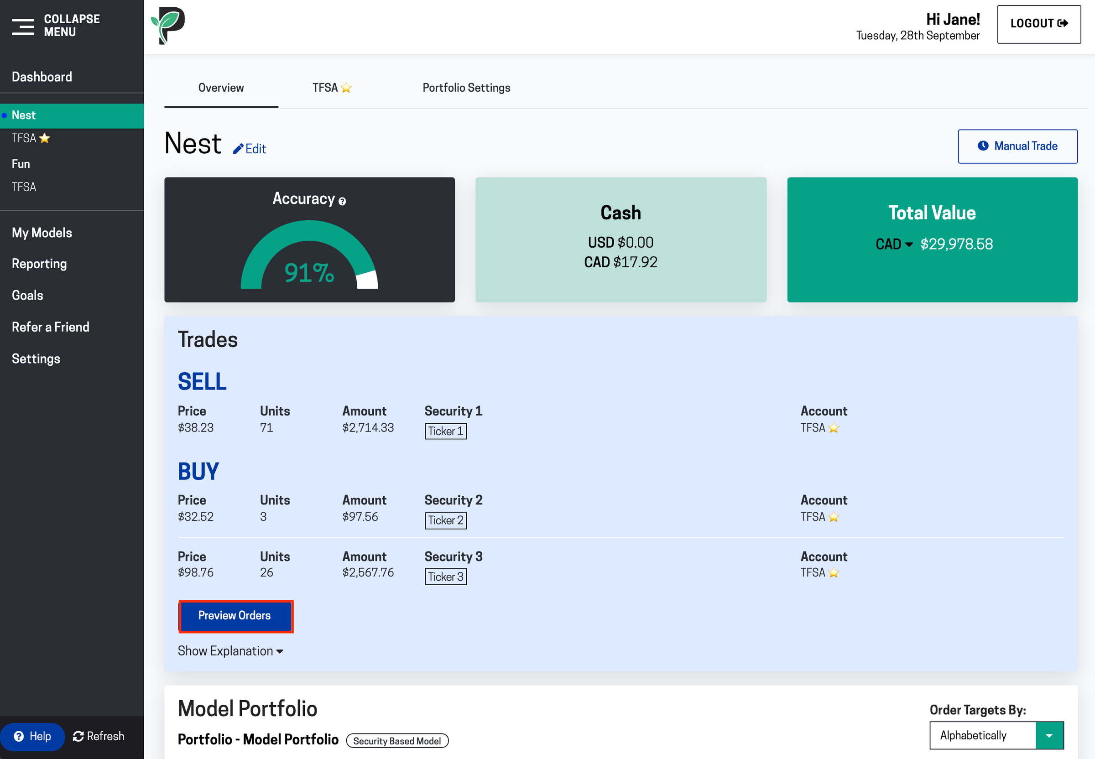The image size is (1095, 759).
Task: Click the Preview Orders button
Action: [x=235, y=616]
